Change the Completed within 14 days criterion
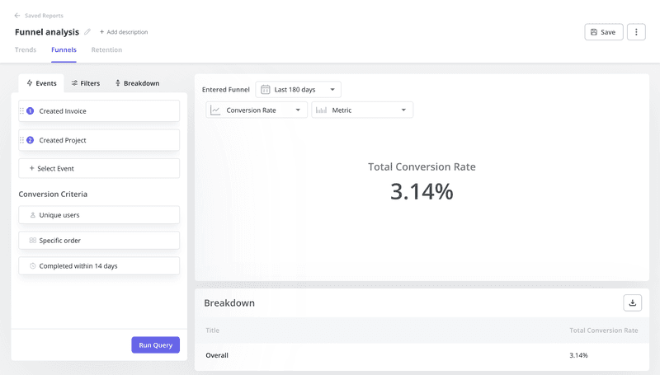660x375 pixels. [99, 266]
